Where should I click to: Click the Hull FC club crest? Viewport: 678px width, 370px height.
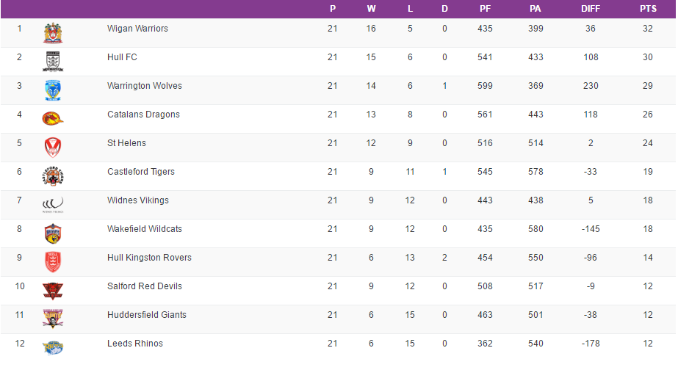click(53, 61)
